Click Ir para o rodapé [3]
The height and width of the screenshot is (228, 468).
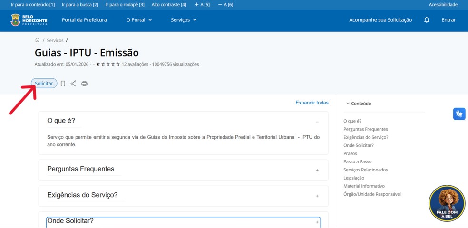point(125,4)
